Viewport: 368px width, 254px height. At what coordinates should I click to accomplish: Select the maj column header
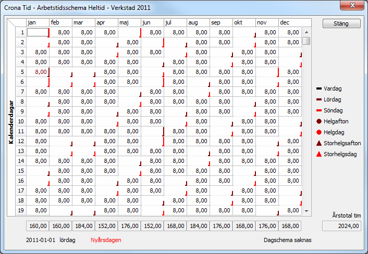coord(130,23)
